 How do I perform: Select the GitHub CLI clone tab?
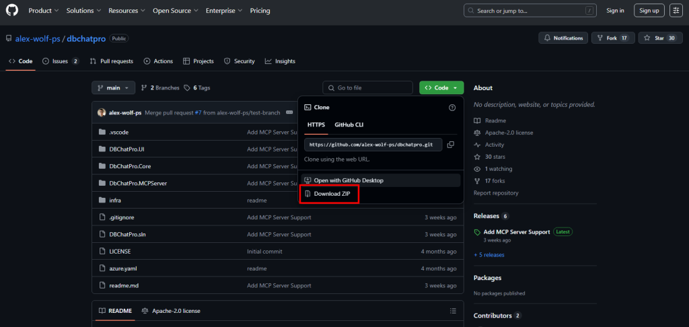349,125
